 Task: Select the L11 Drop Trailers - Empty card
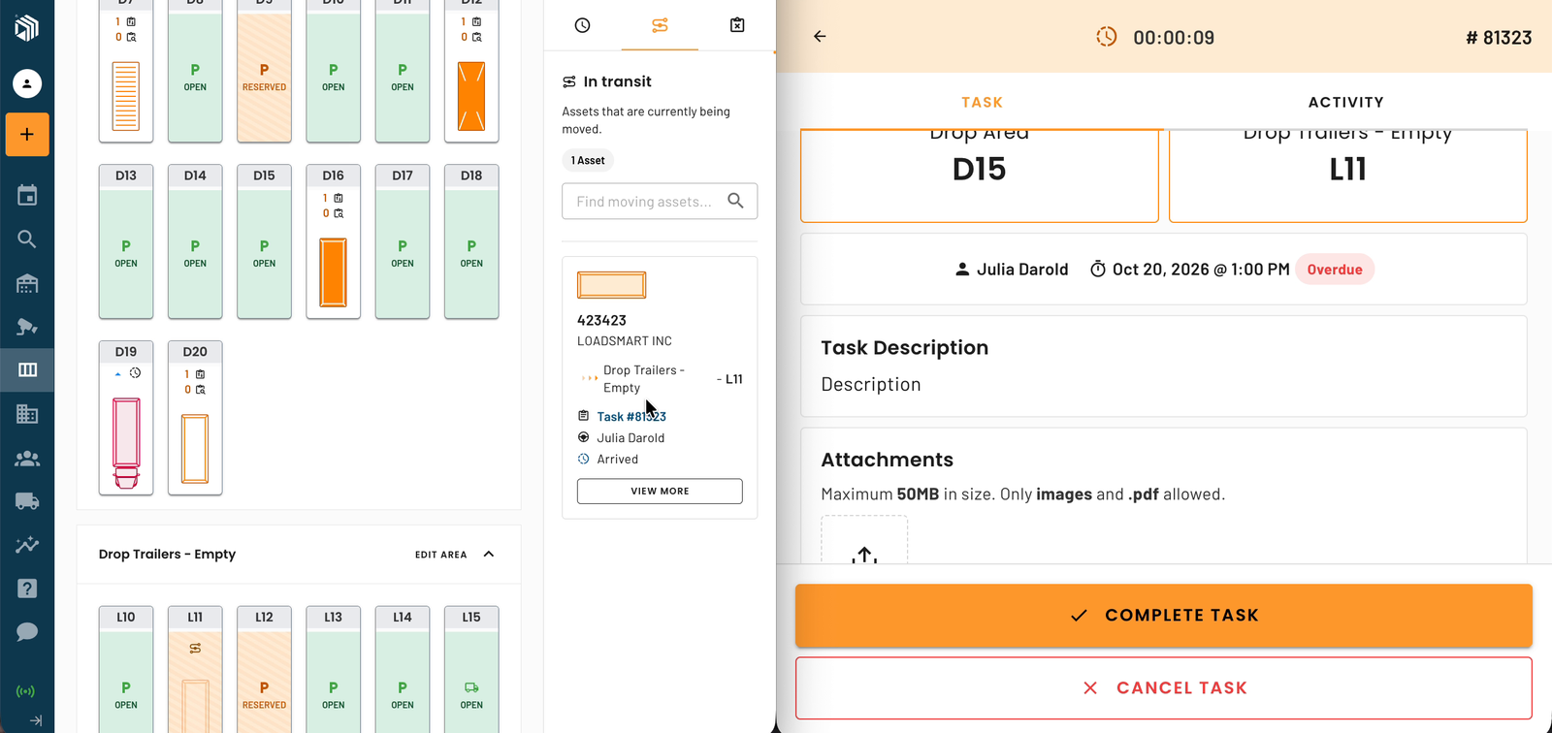coord(1348,175)
